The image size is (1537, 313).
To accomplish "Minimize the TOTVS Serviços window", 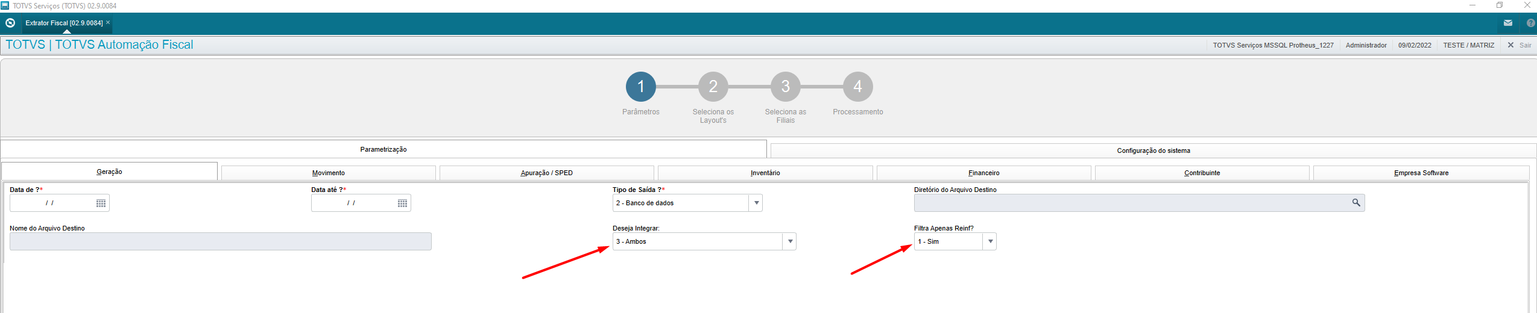I will point(1472,5).
